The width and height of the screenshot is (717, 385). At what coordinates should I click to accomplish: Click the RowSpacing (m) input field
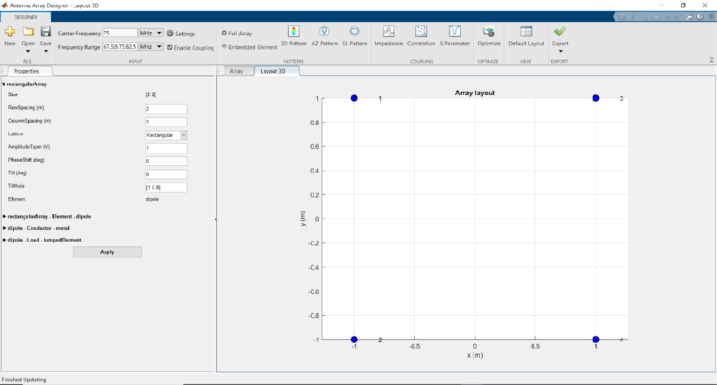click(166, 109)
